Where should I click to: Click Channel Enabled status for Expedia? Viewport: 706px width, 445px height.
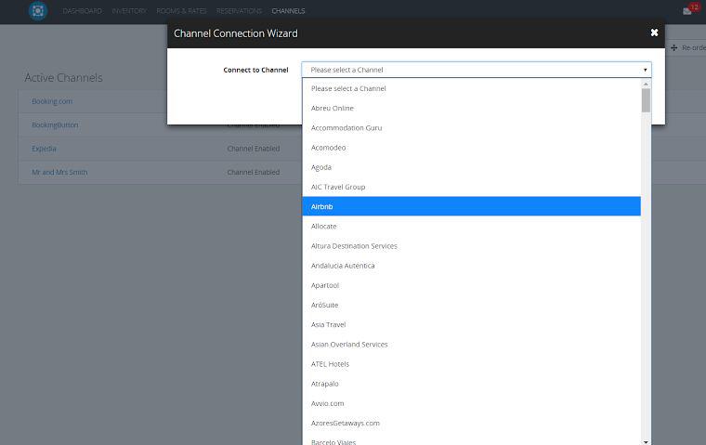(254, 149)
